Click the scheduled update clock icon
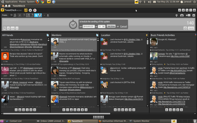Viewport: 197px width, 123px height. coord(185,28)
